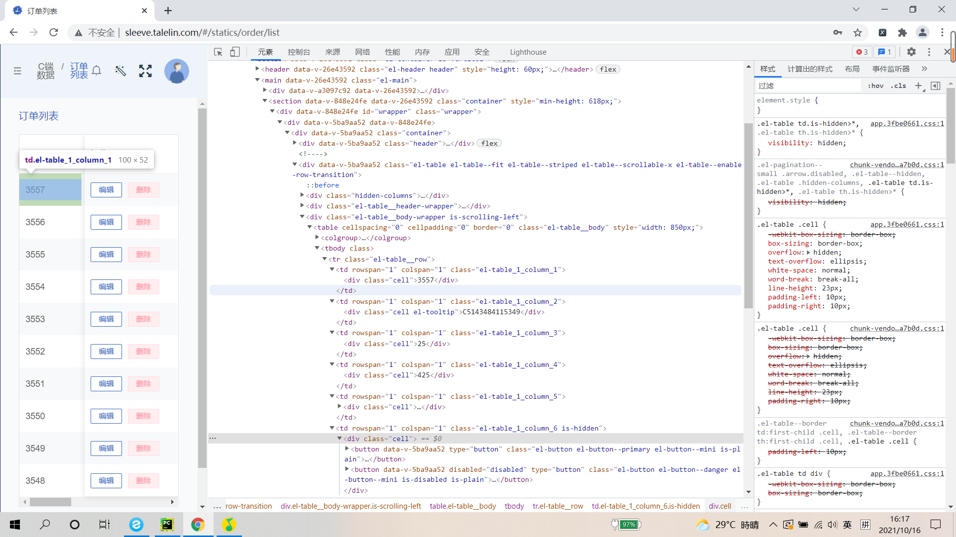Switch to 计算出的样式 tab

point(810,69)
